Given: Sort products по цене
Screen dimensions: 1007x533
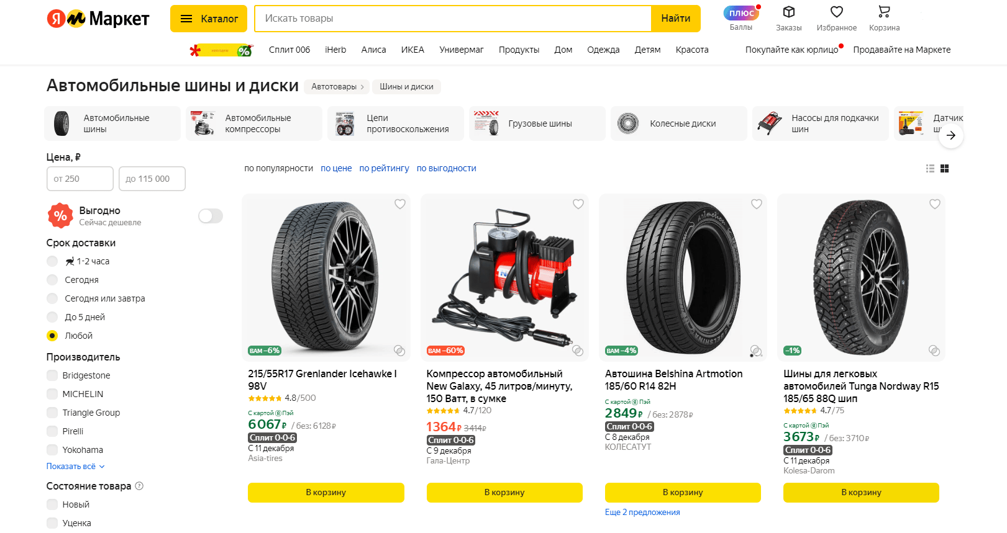Looking at the screenshot, I should click(x=336, y=168).
